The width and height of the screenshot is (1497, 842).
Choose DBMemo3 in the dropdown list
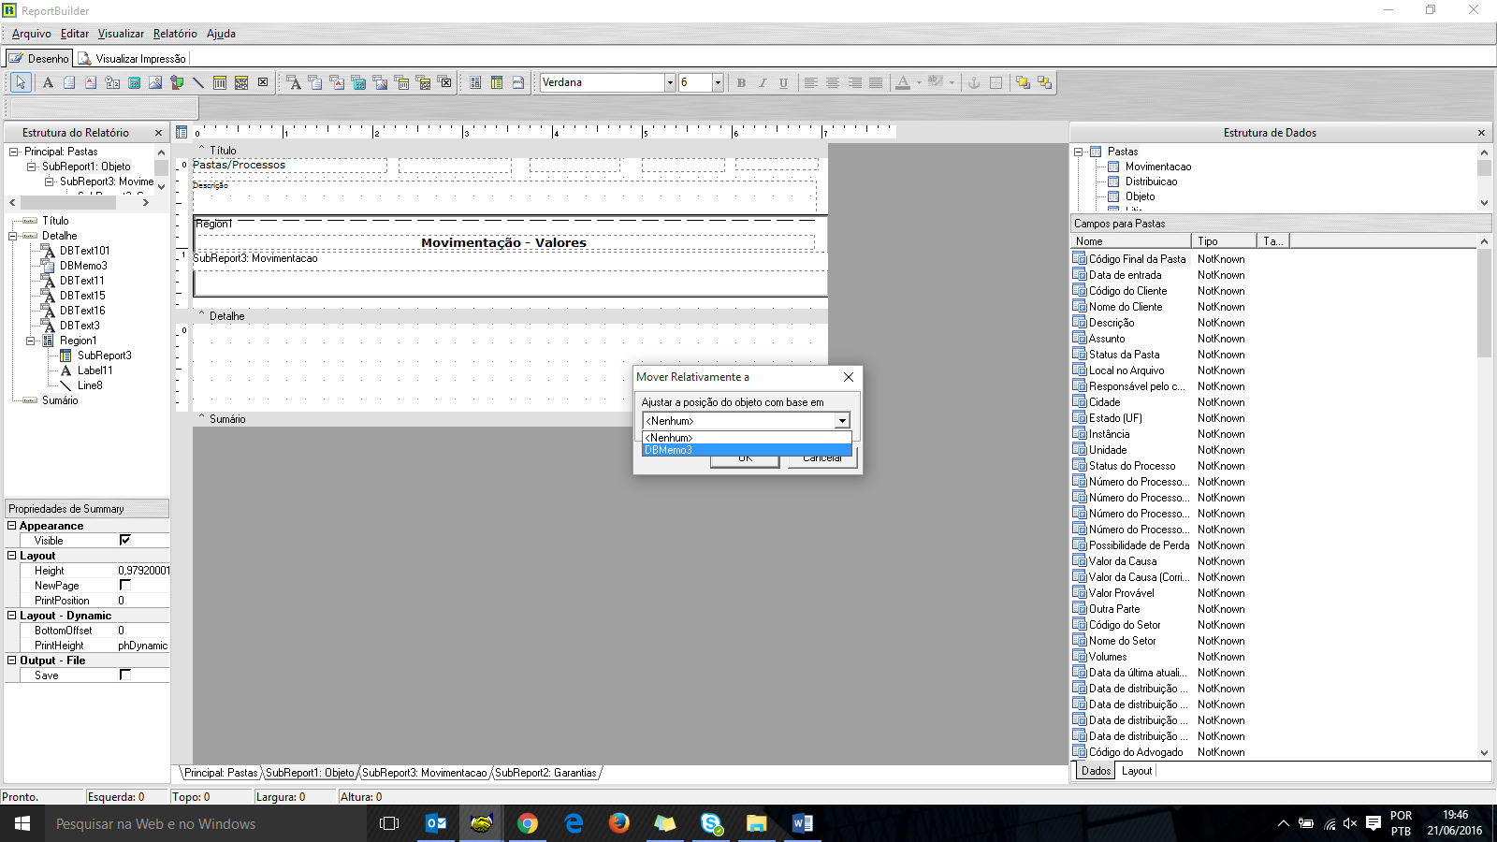[x=747, y=450]
